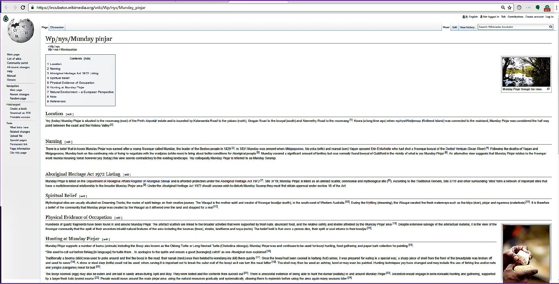This screenshot has height=284, width=559.
Task: Bookmark this page with the star icon
Action: (510, 7)
